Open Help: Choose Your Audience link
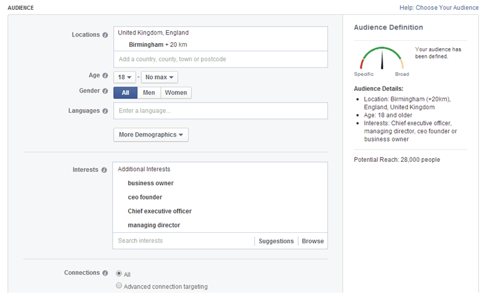Image resolution: width=484 pixels, height=294 pixels. pyautogui.click(x=439, y=7)
